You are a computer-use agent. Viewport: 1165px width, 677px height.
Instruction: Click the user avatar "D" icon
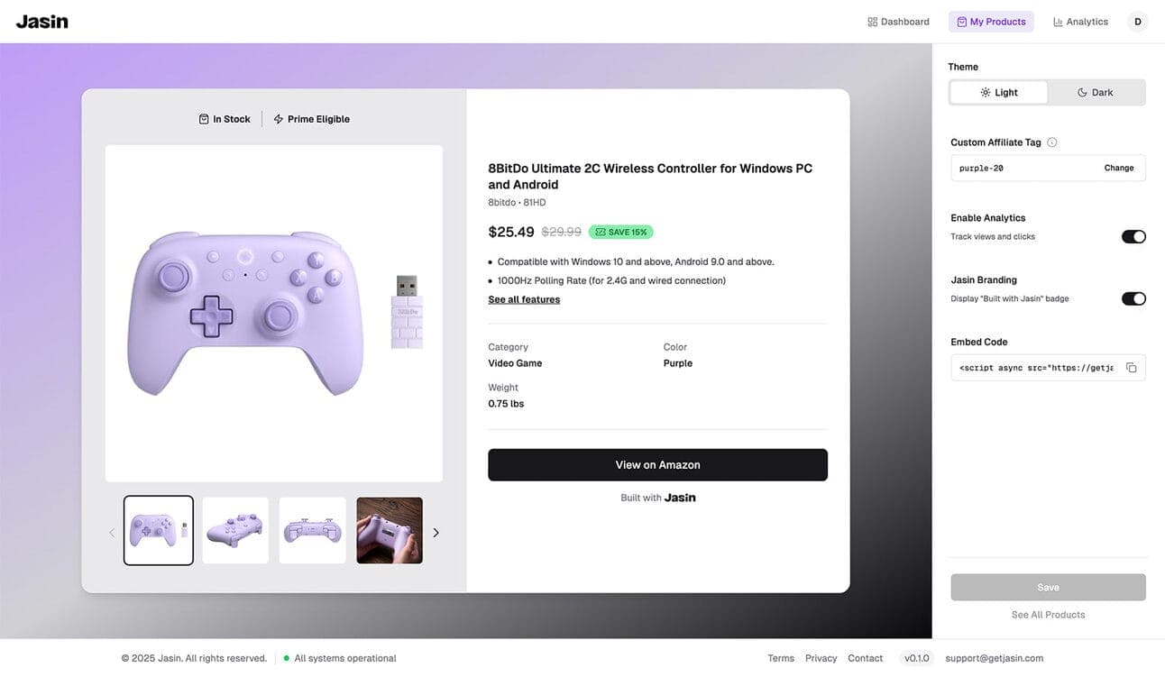click(x=1137, y=22)
